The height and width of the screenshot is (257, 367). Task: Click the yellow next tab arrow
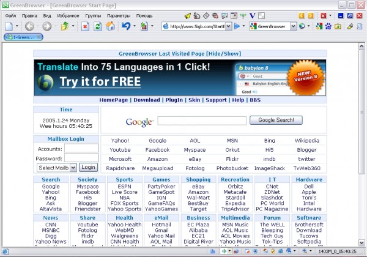click(x=311, y=16)
